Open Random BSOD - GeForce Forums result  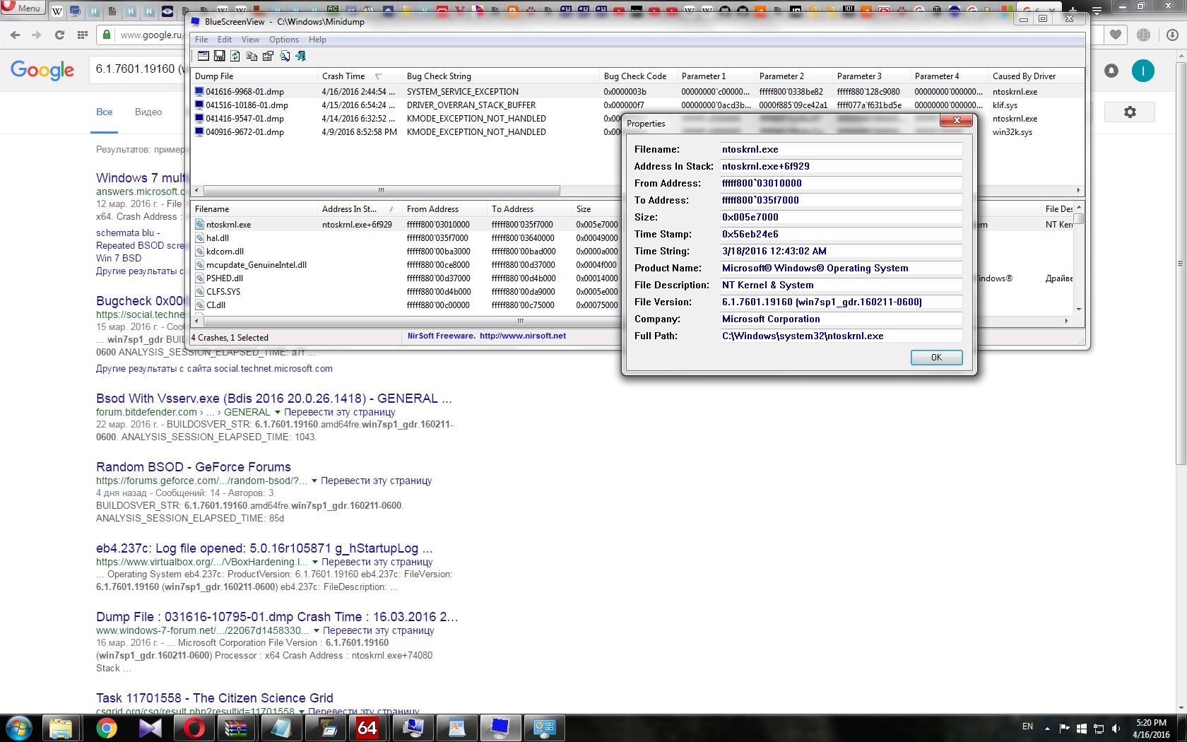point(194,467)
